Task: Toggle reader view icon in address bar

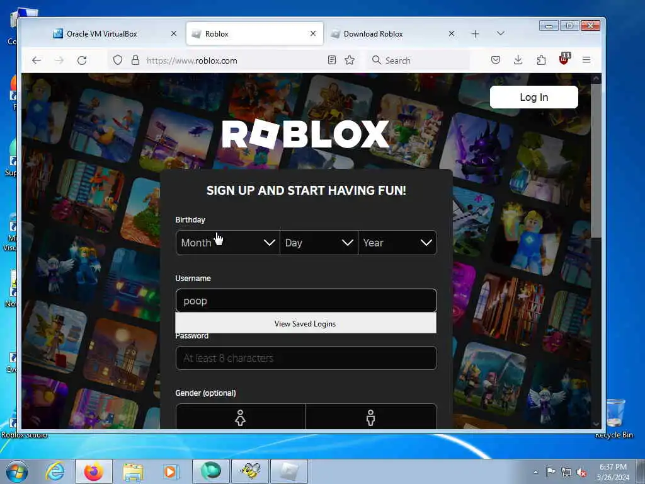Action: [332, 60]
